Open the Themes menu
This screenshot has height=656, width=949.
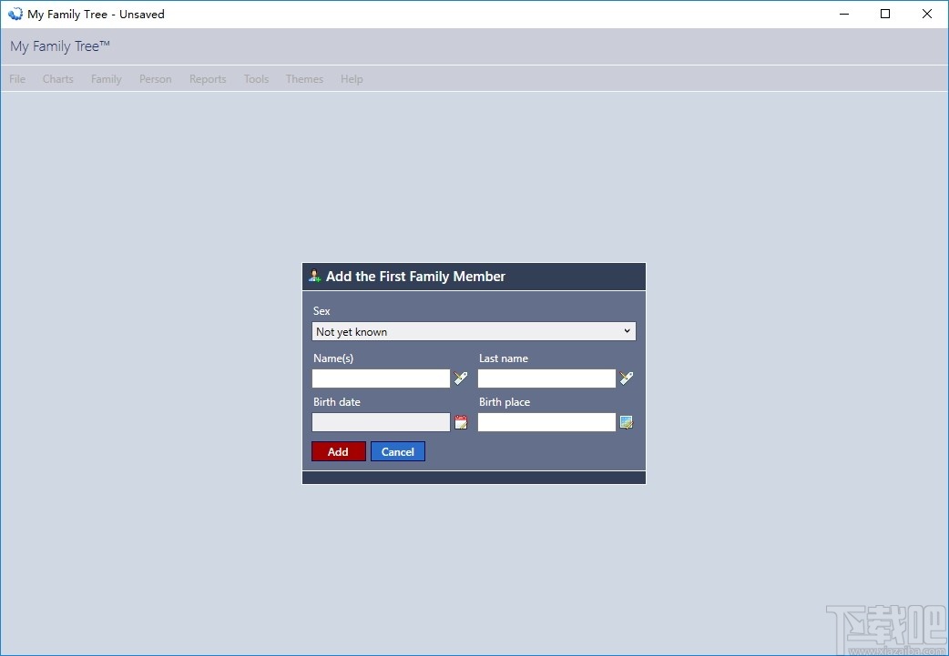point(304,79)
